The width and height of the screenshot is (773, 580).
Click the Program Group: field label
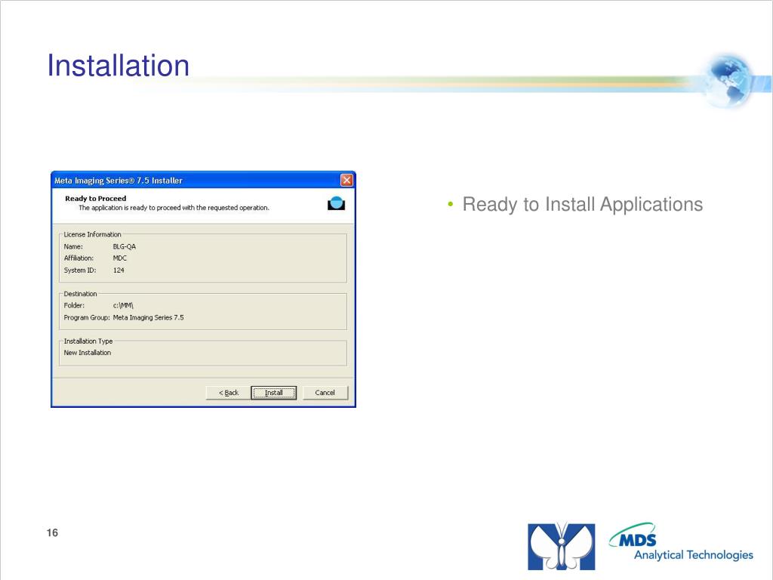[x=87, y=318]
